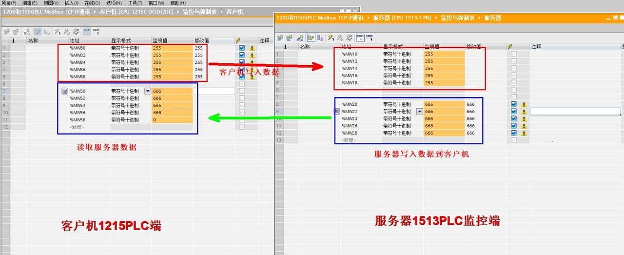
Task: Click the row icon beside client %MW50
Action: 64,91
